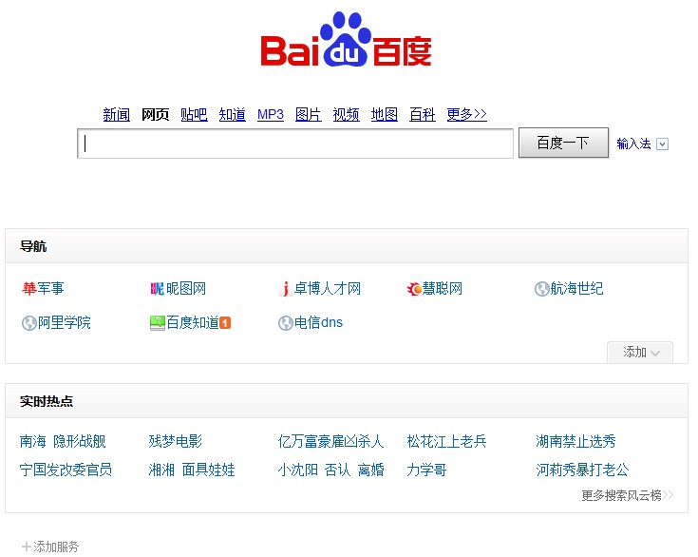The width and height of the screenshot is (698, 557).
Task: Click the 航海世纪 globe icon
Action: [x=541, y=289]
